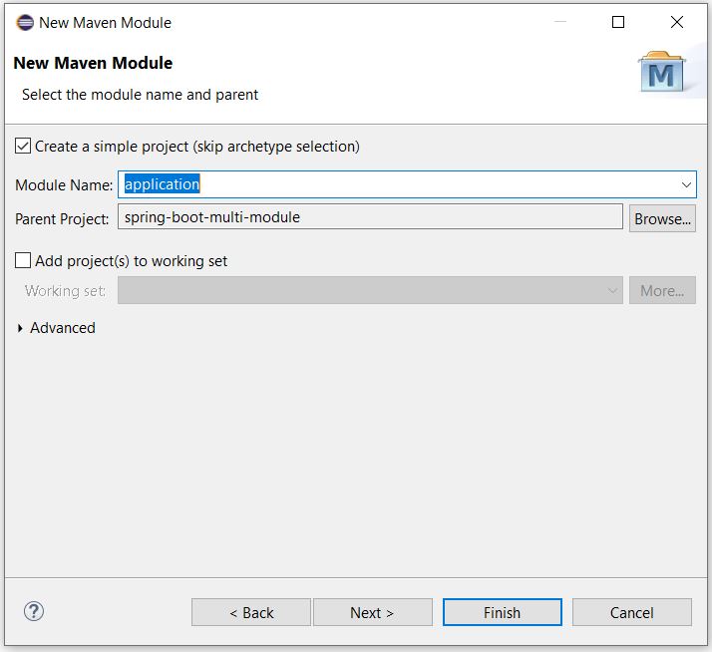Focus the Module Name text field

coord(399,184)
